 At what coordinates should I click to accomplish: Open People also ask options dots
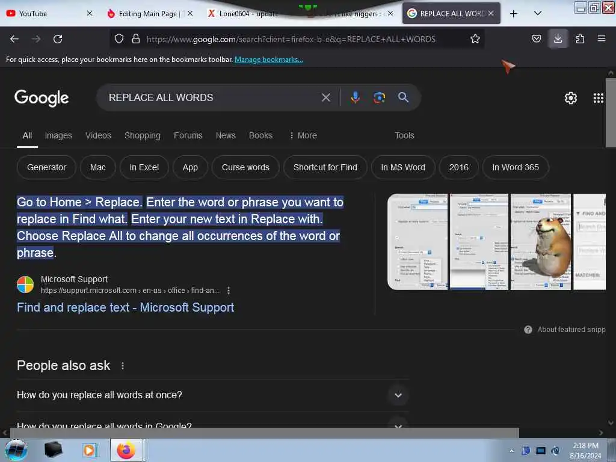123,366
